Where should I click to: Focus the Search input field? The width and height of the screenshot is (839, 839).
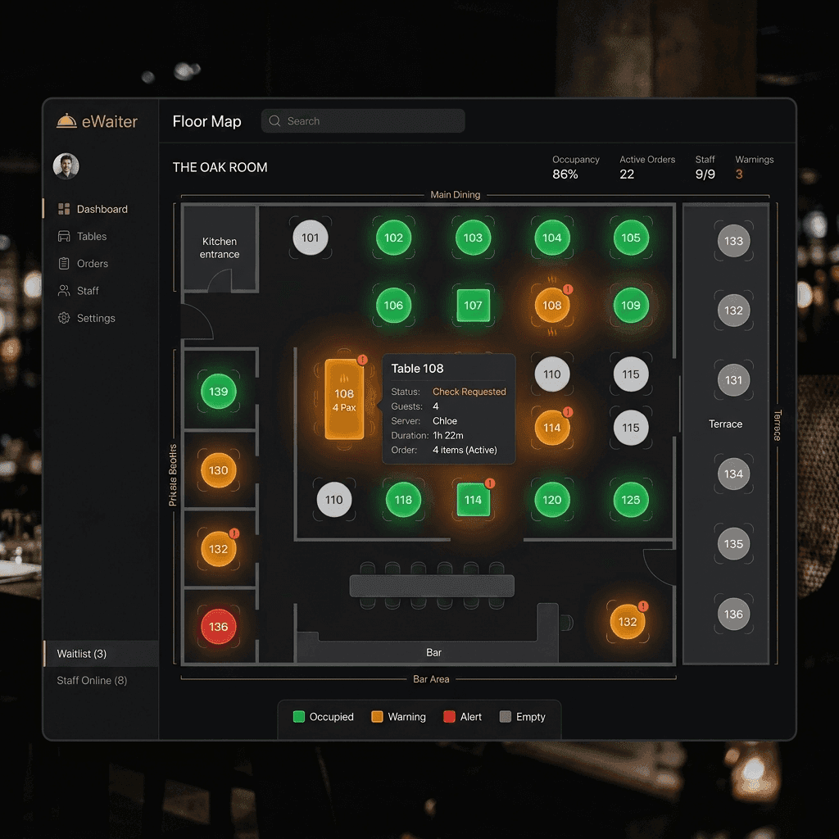coord(363,121)
